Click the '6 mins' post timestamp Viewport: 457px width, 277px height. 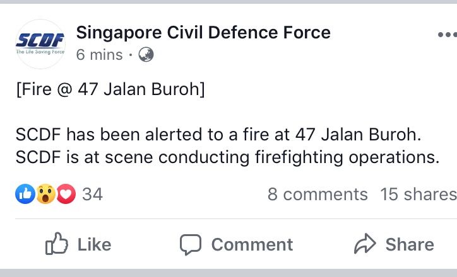(99, 55)
